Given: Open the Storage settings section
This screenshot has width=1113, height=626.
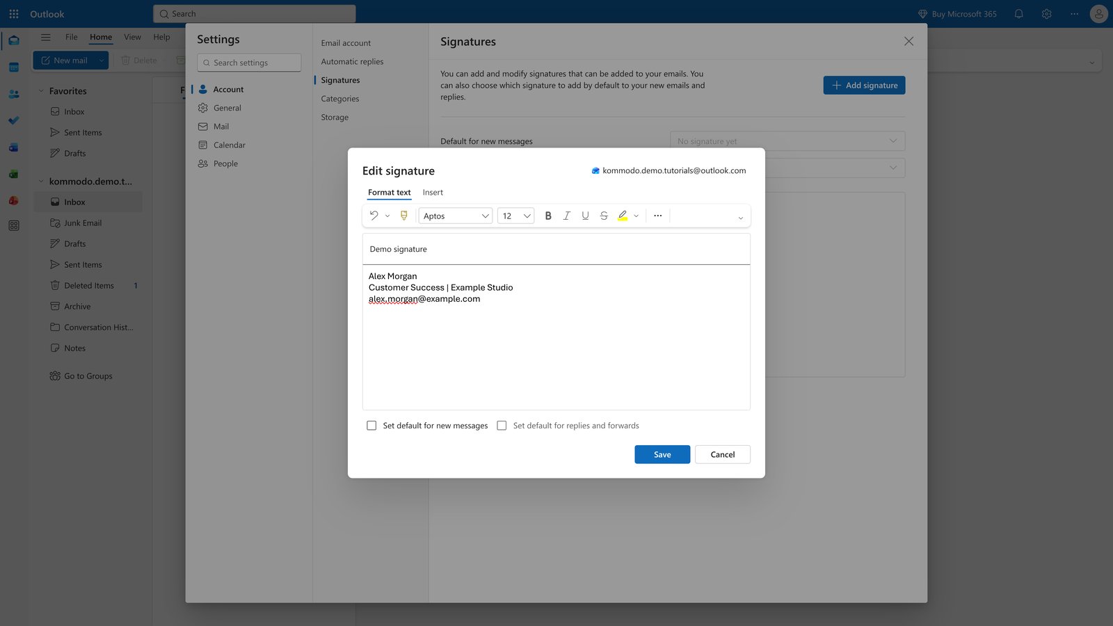Looking at the screenshot, I should tap(335, 118).
